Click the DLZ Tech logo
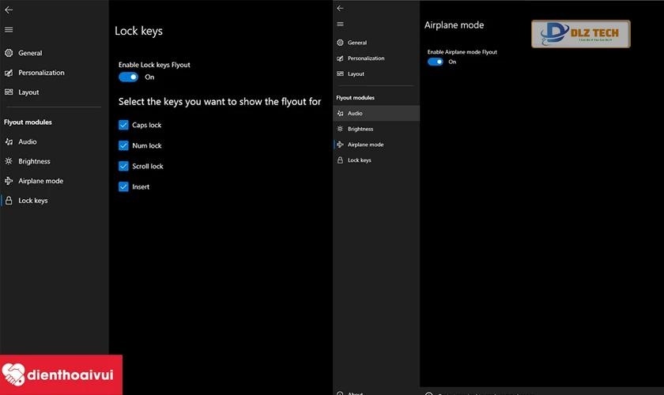The height and width of the screenshot is (395, 664). point(580,35)
